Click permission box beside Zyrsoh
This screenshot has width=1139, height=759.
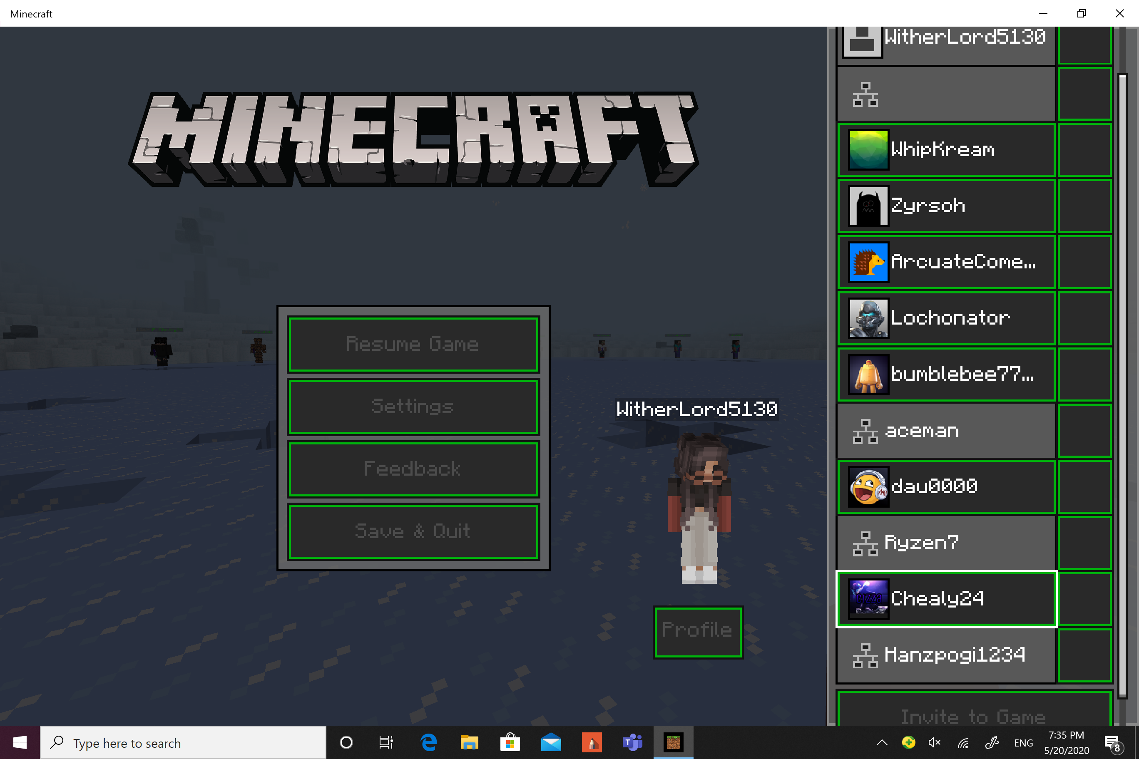pyautogui.click(x=1084, y=206)
